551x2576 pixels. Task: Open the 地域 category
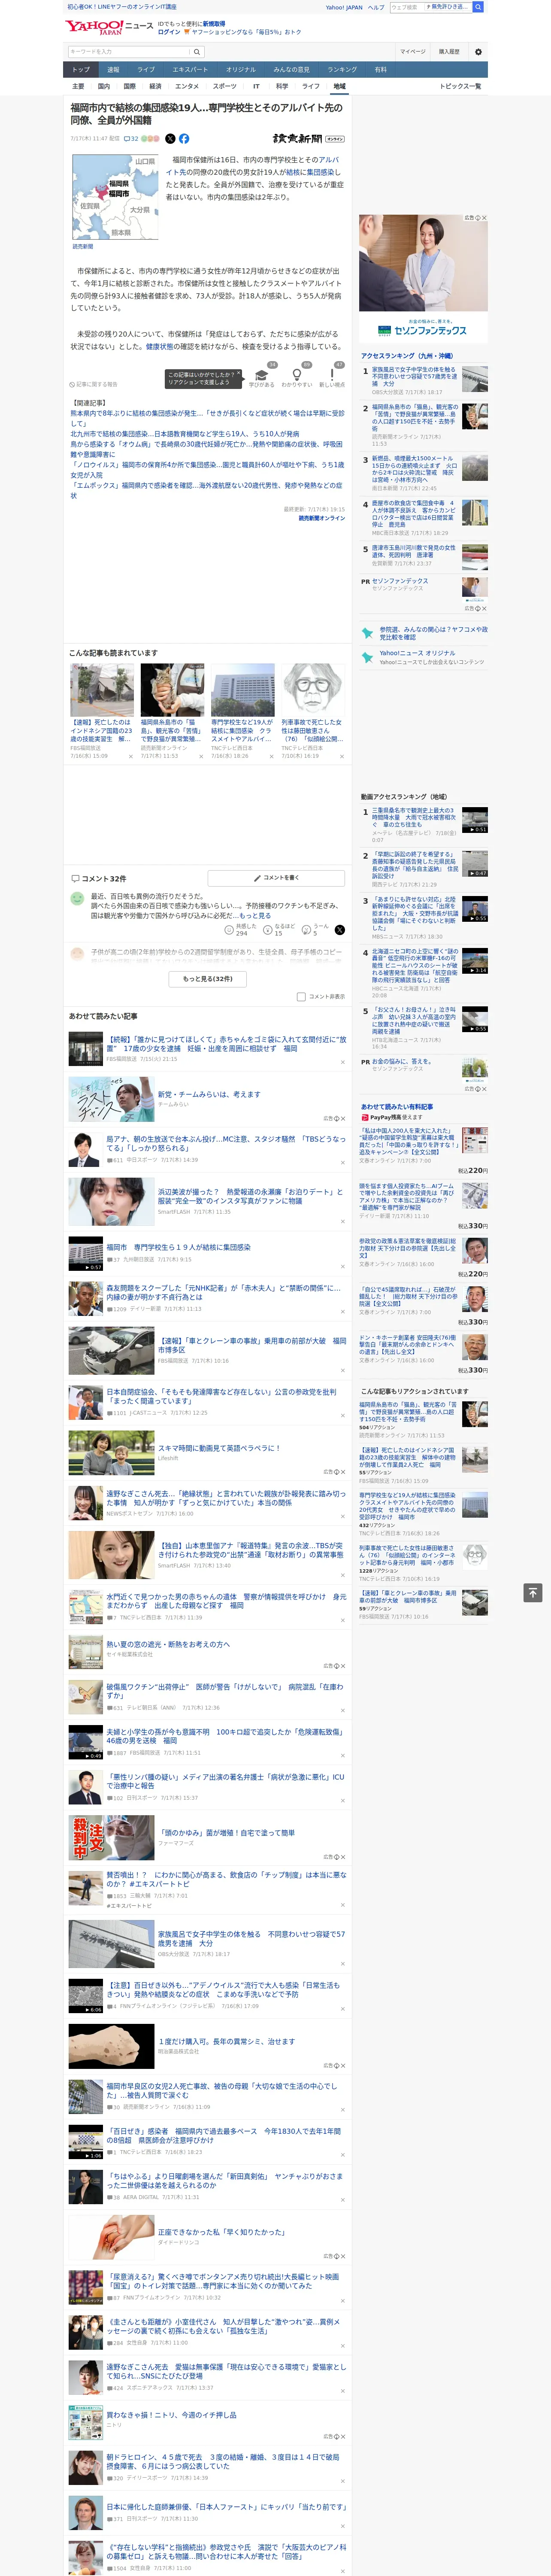[339, 86]
